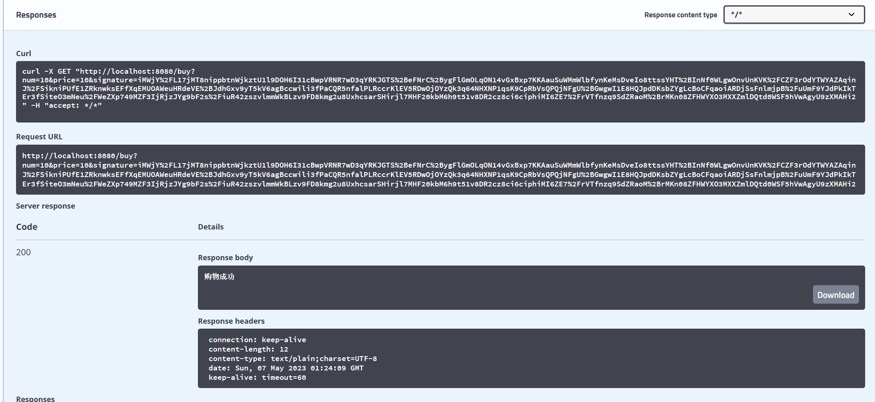Click the 'content-type: text/plain;charset=UTF-8' line
This screenshot has height=402, width=875.
[x=293, y=359]
